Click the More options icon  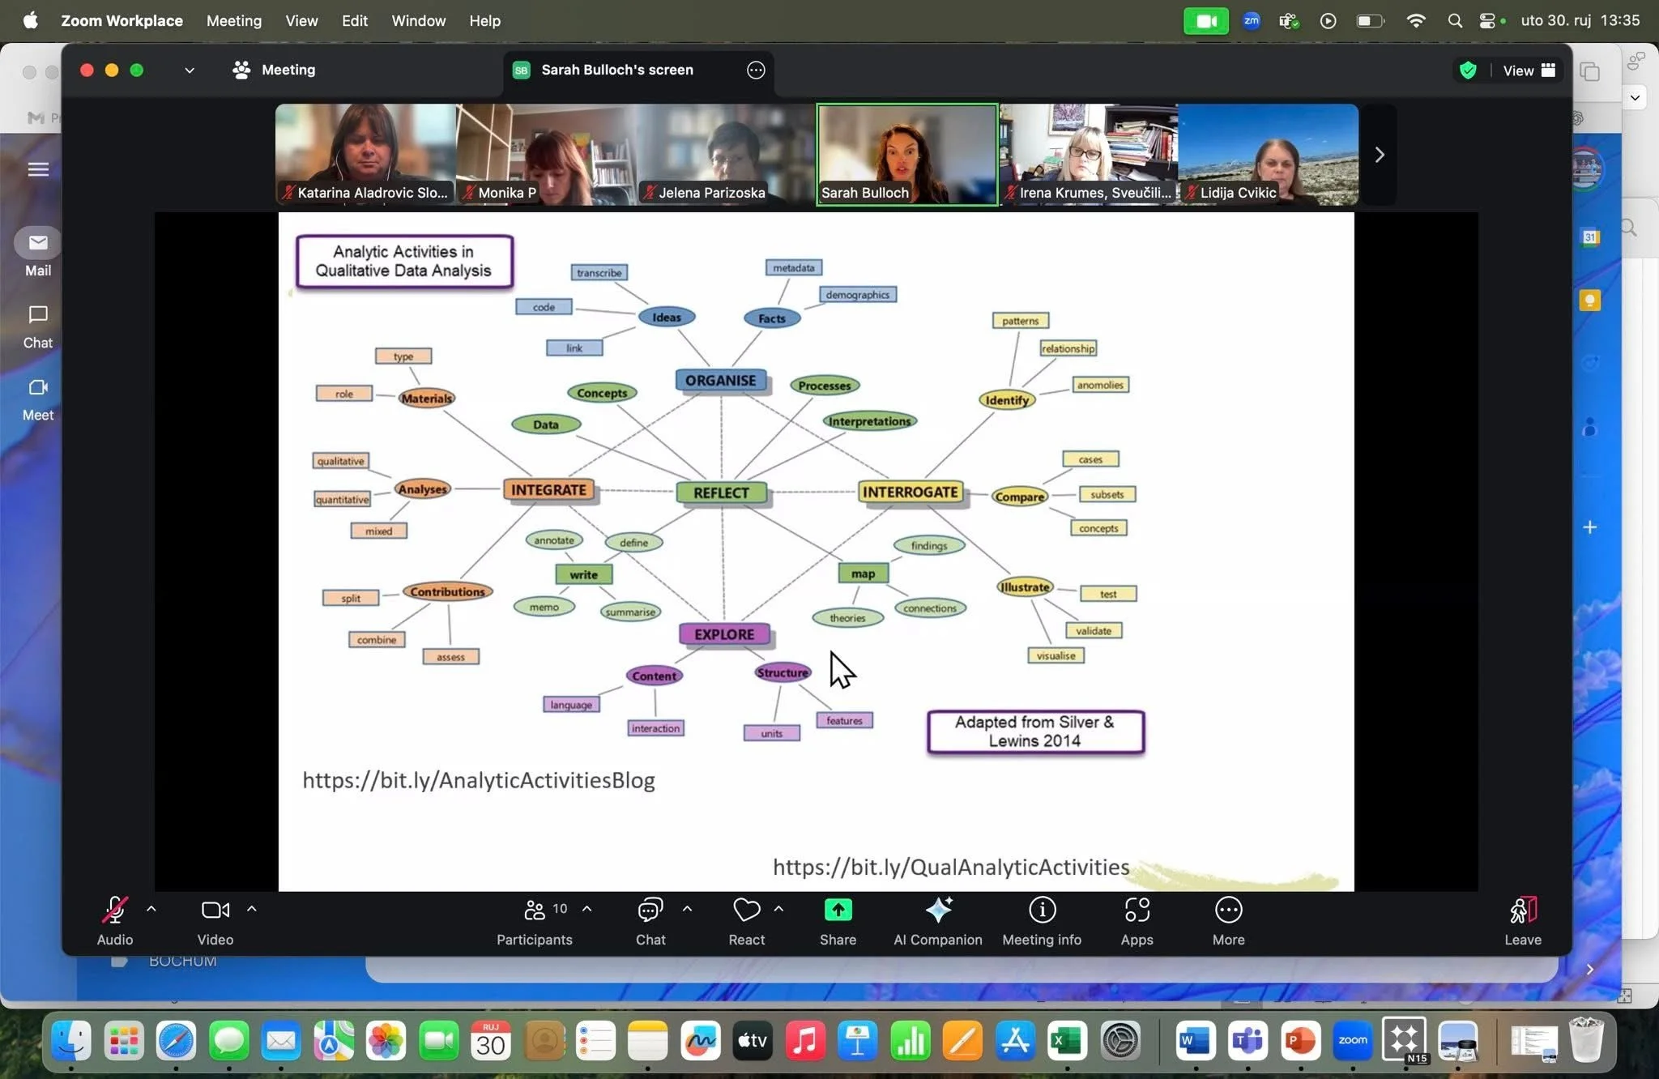(x=1228, y=911)
